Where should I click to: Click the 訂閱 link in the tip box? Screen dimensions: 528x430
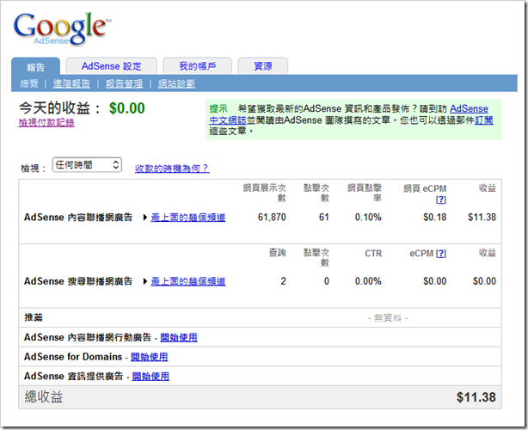(483, 120)
